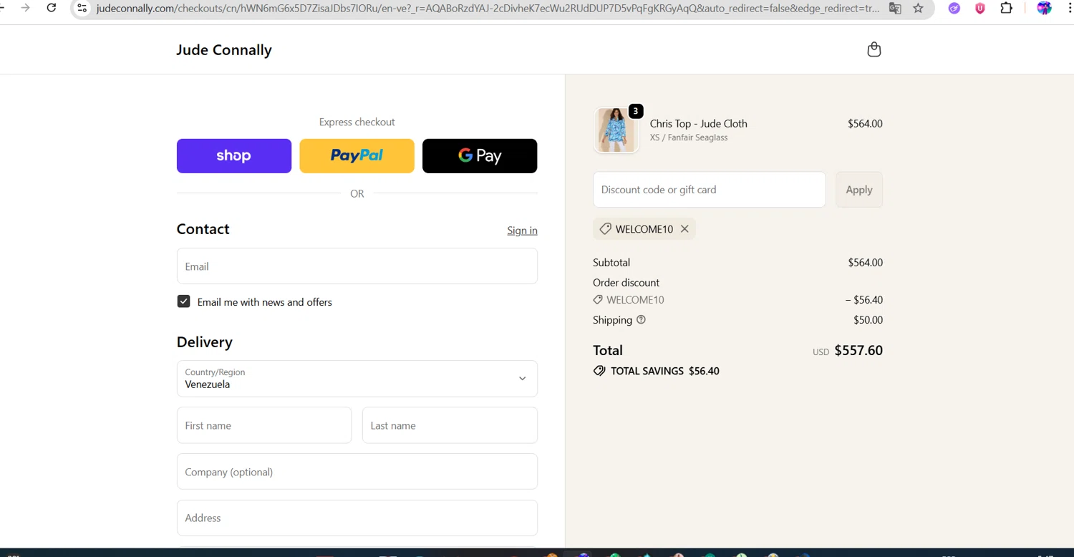
Task: Click the XS / Fanfair Seaglass variant text
Action: (689, 137)
